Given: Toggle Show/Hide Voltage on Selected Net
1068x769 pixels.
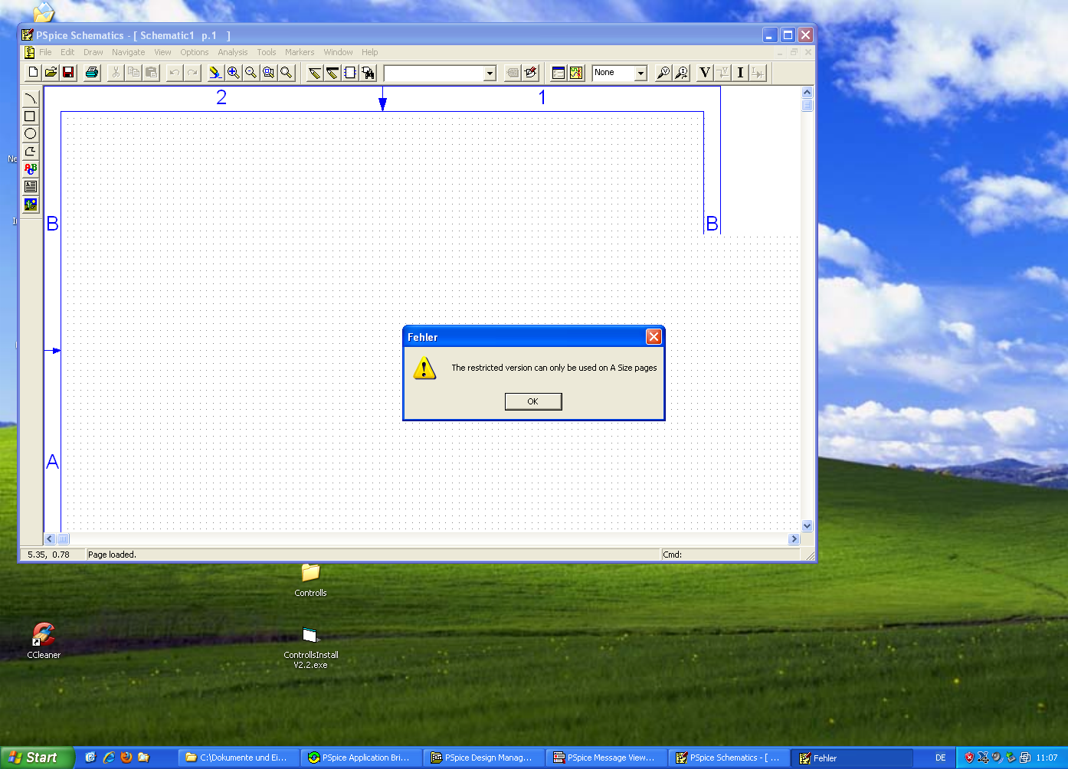Looking at the screenshot, I should point(722,73).
